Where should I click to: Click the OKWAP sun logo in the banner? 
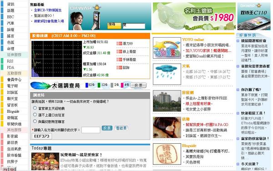pos(97,7)
